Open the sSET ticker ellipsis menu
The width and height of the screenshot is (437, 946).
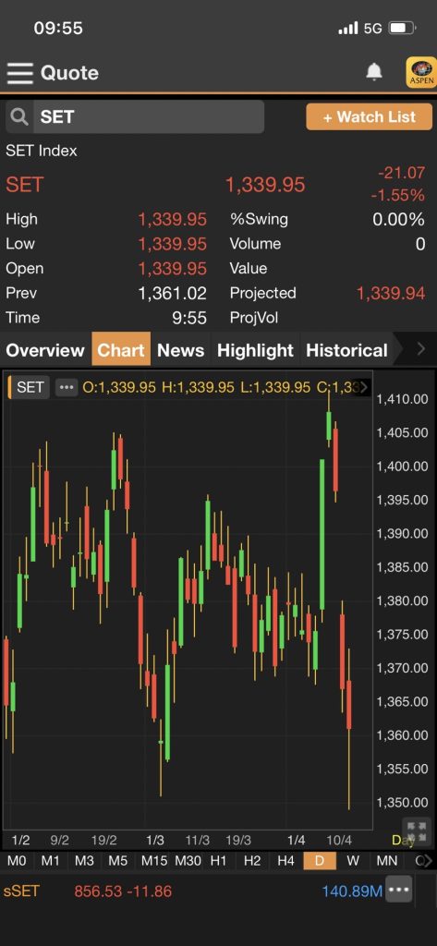[398, 890]
